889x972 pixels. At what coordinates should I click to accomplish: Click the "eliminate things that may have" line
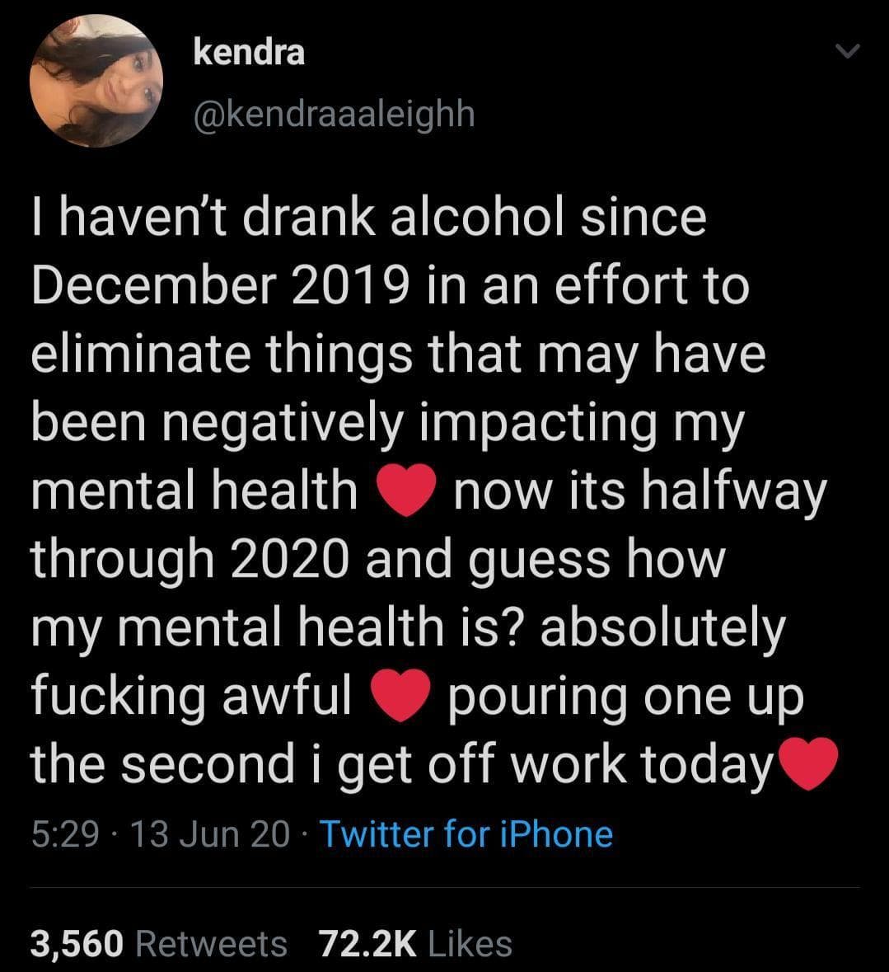pos(399,354)
